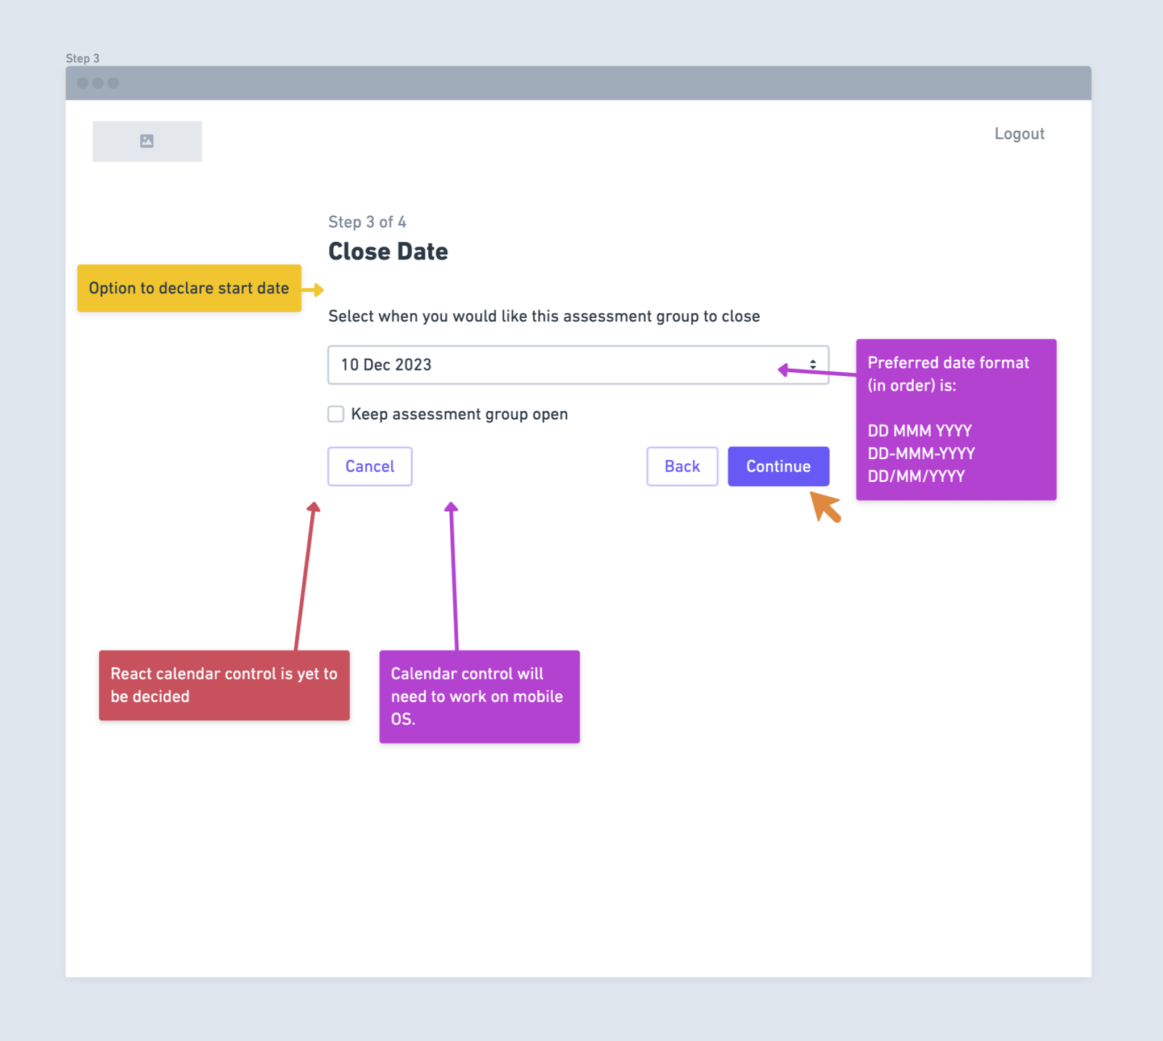Viewport: 1163px width, 1041px height.
Task: Enable Keep assessment group open checkbox
Action: 336,414
